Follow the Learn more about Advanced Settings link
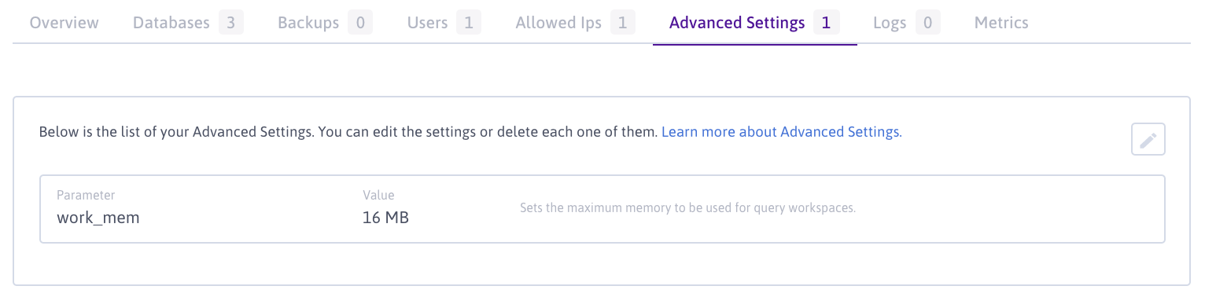The width and height of the screenshot is (1205, 297). click(780, 132)
